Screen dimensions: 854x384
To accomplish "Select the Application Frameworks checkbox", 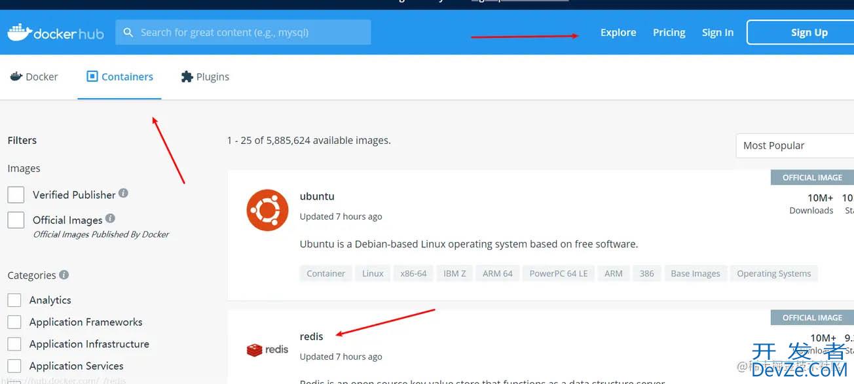I will tap(14, 323).
